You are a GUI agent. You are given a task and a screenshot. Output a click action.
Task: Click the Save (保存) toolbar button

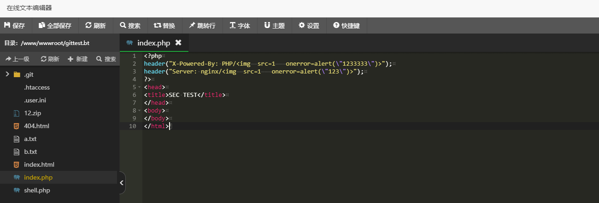pos(14,26)
